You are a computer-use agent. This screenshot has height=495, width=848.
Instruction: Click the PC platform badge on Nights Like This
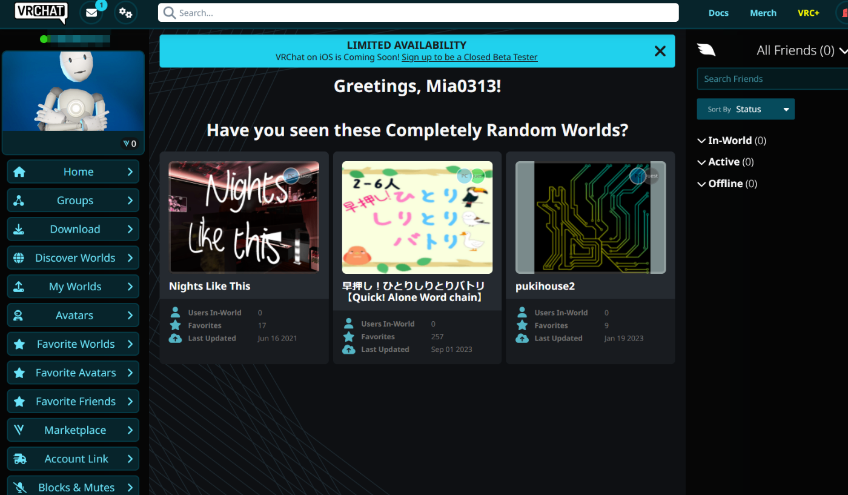(x=291, y=176)
